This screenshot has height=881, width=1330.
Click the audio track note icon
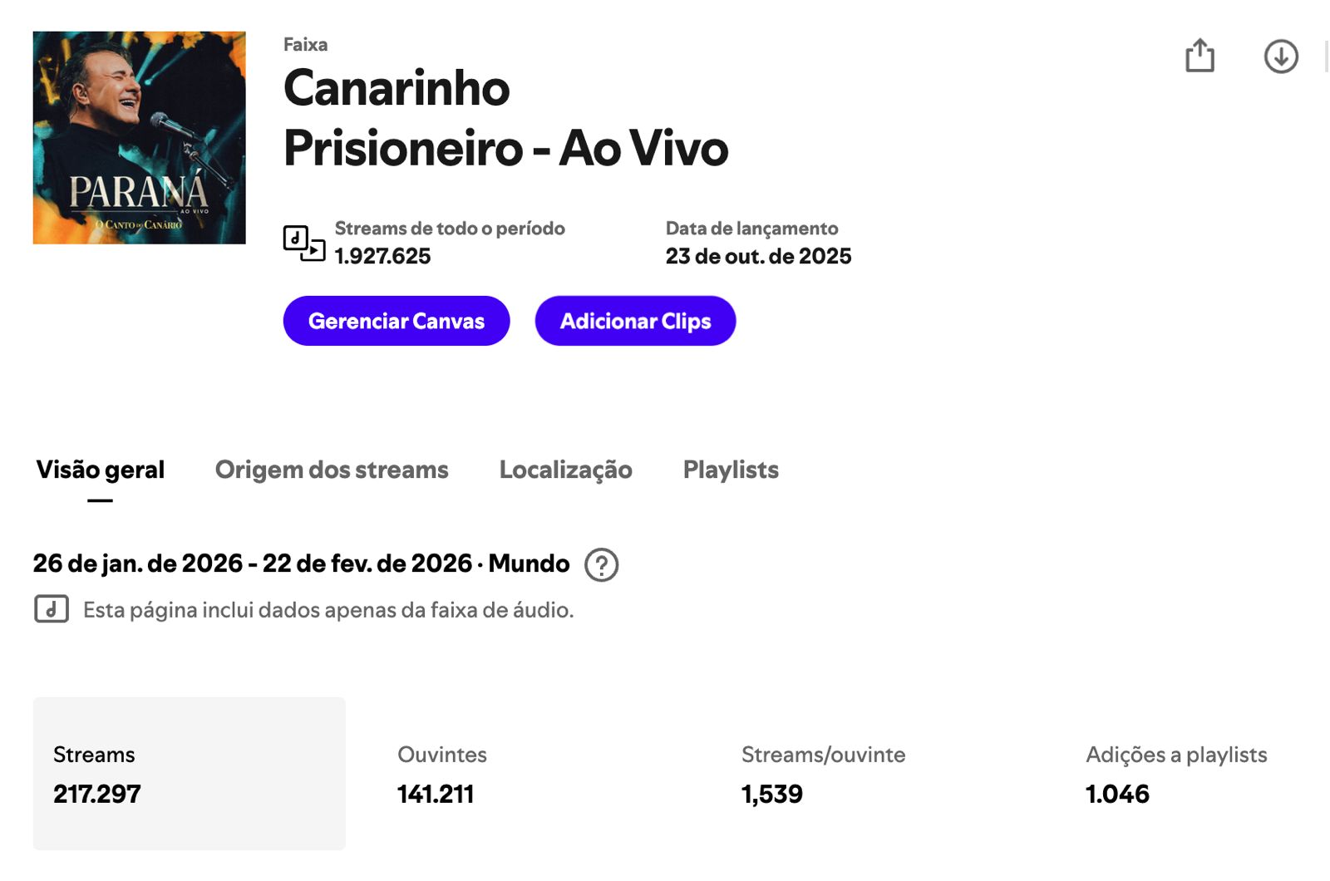pos(52,609)
